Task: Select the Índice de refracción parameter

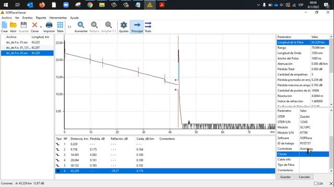Action: point(303,101)
